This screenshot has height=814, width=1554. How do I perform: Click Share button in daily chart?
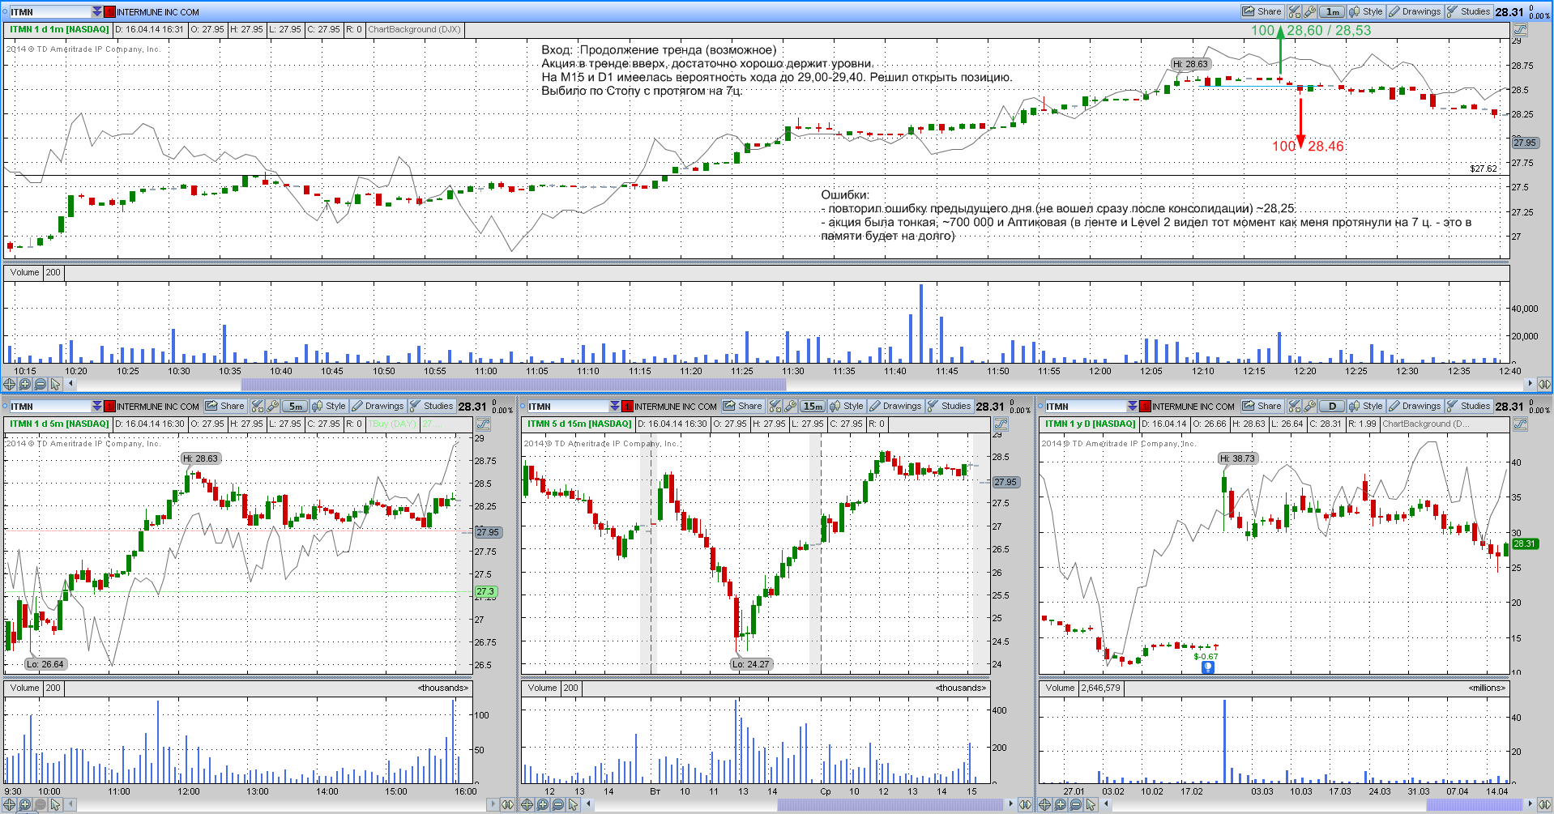point(1262,406)
